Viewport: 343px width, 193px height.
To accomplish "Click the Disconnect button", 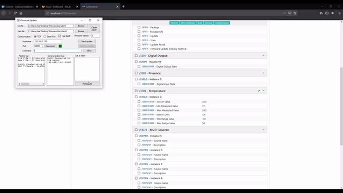I will [50, 46].
